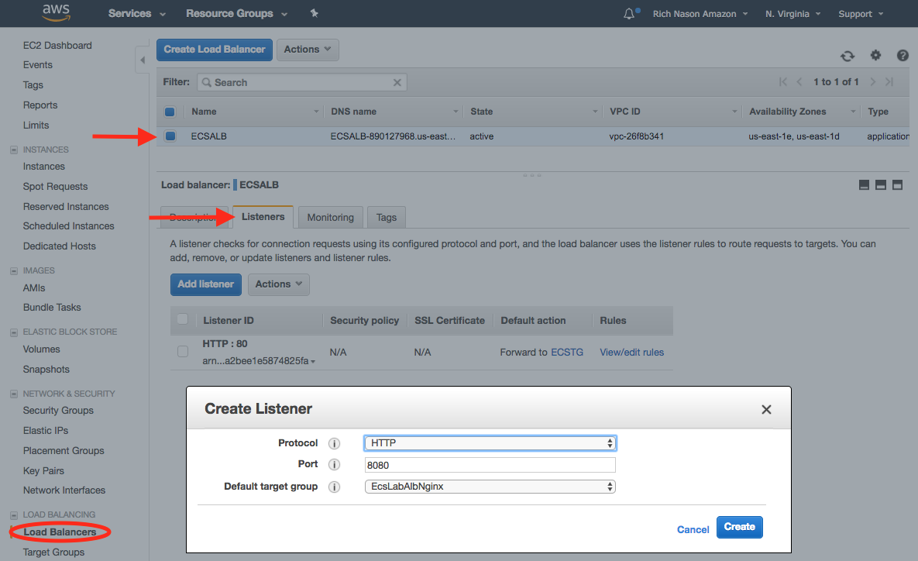Screen dimensions: 918x561
Task: Select the HTTP : 80 listener checkbox
Action: 183,351
